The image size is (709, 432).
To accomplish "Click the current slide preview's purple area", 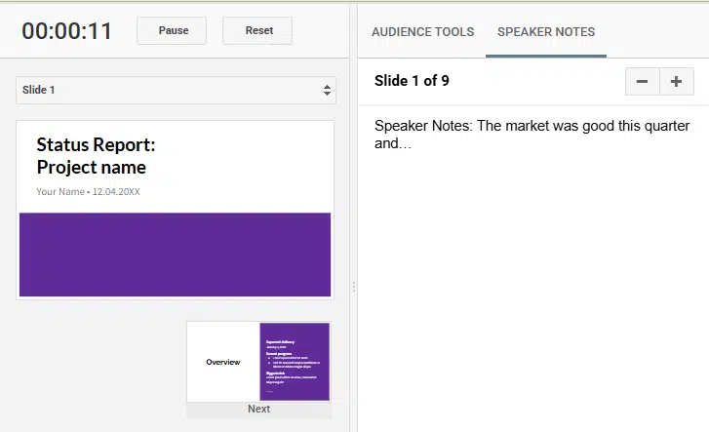I will tap(176, 254).
